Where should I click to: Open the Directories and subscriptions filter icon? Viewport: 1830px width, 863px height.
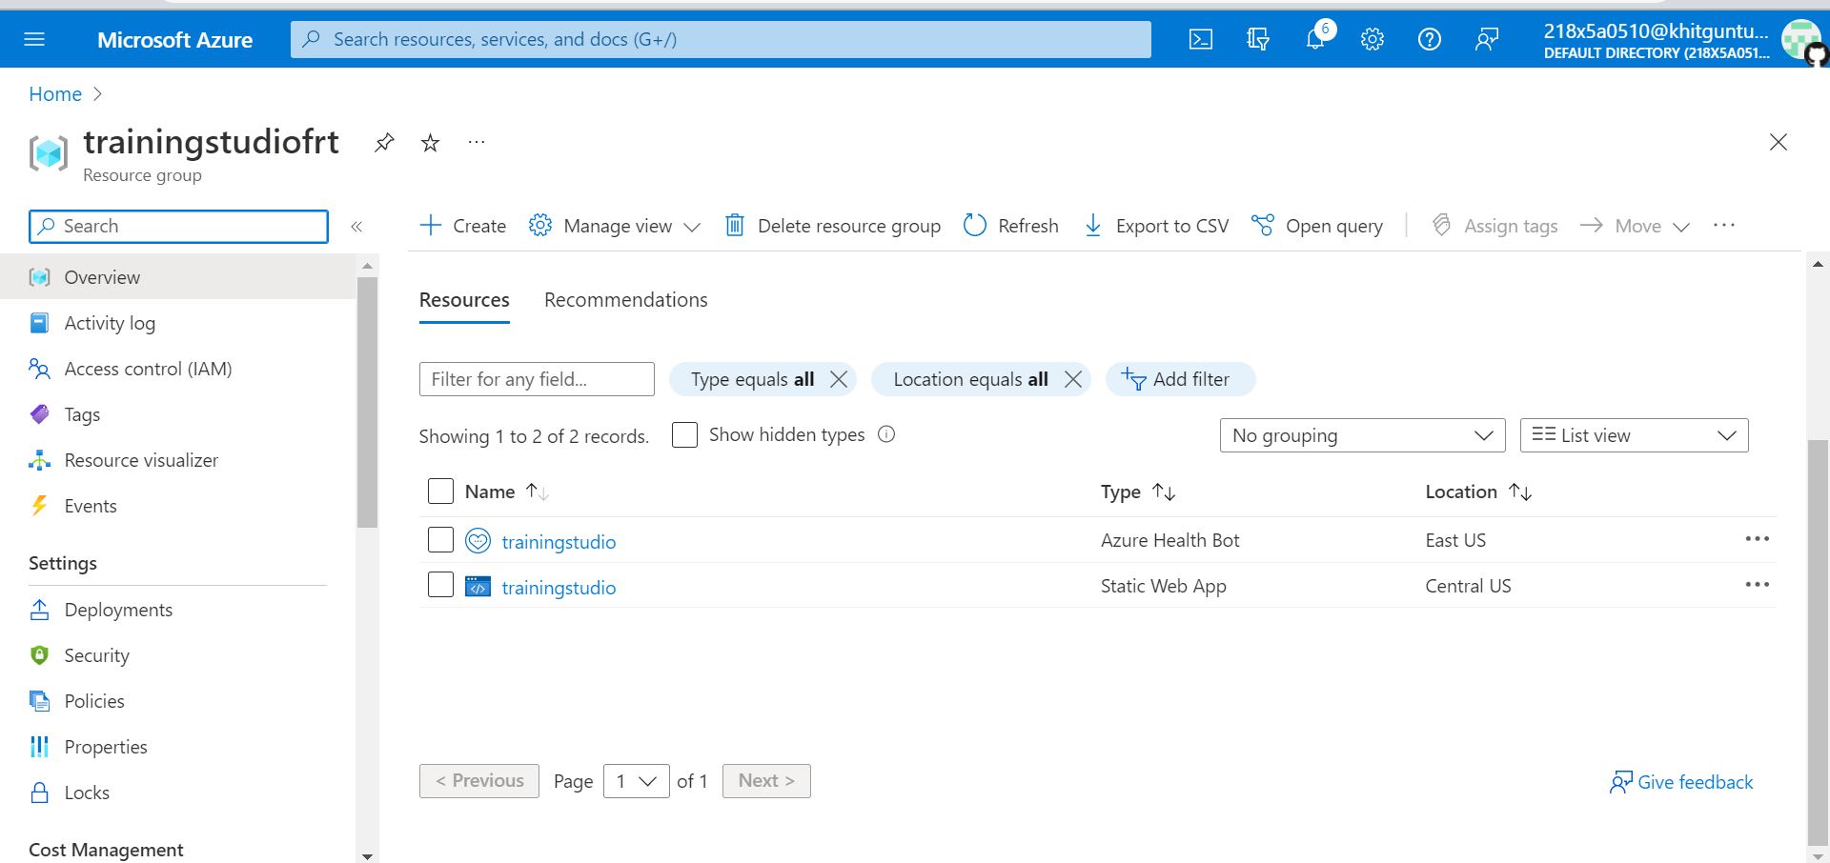click(1258, 39)
